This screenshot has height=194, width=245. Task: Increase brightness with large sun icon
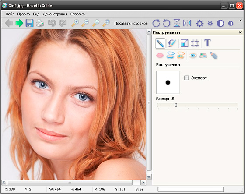point(199,23)
